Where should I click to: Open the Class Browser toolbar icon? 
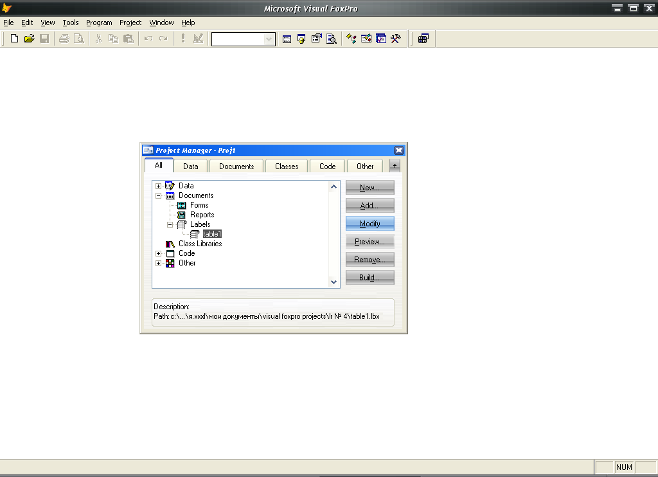[351, 39]
